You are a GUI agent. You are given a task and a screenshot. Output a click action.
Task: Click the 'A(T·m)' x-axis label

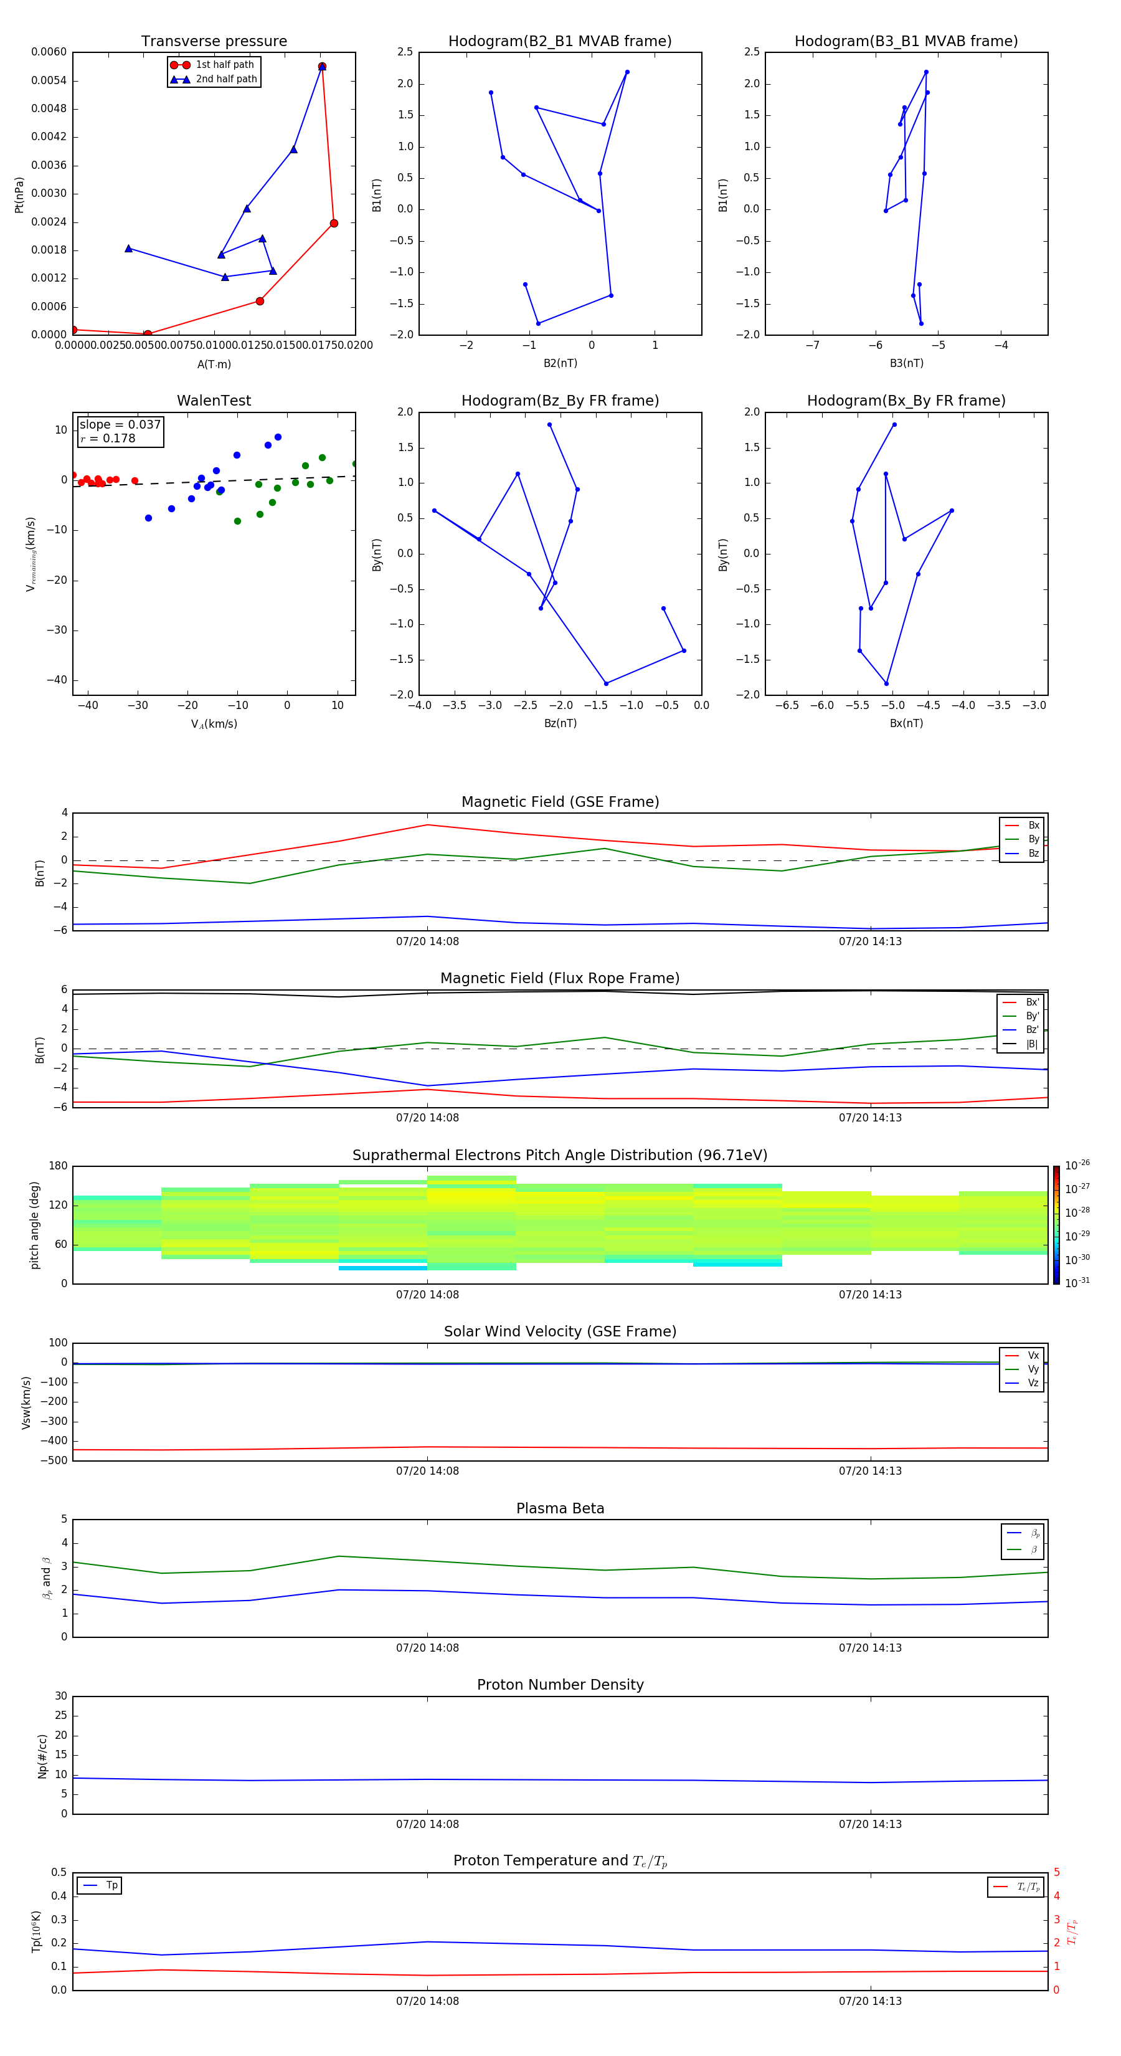tap(214, 364)
